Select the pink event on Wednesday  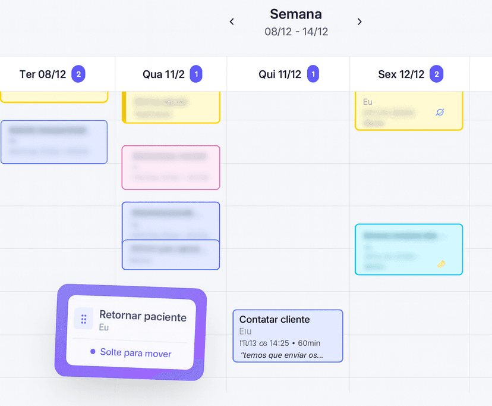[x=171, y=167]
